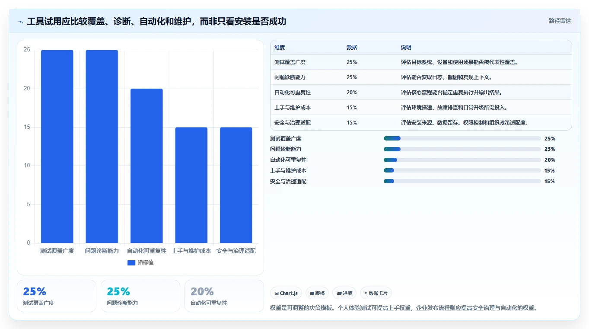Click the 安全与治理适配 progress bar
Viewport: 589px width, 329px height.
click(x=462, y=182)
